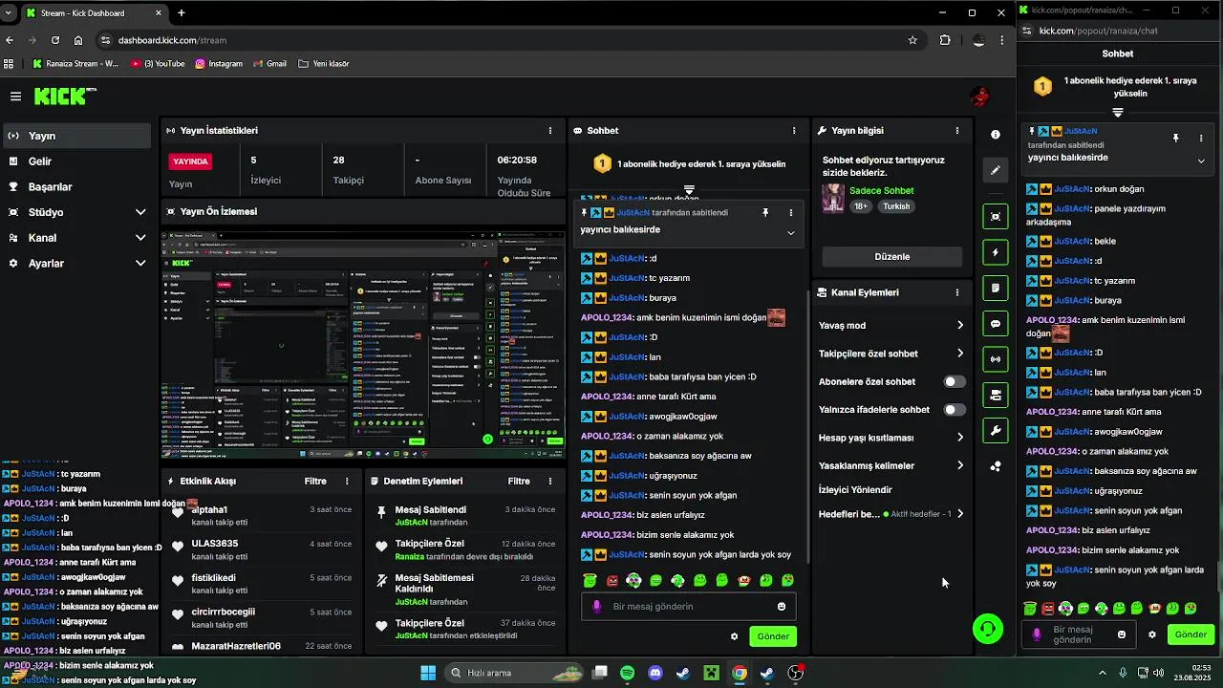Toggle Abonelere özel sohbet switch
Viewport: 1223px width, 688px height.
[x=954, y=381]
